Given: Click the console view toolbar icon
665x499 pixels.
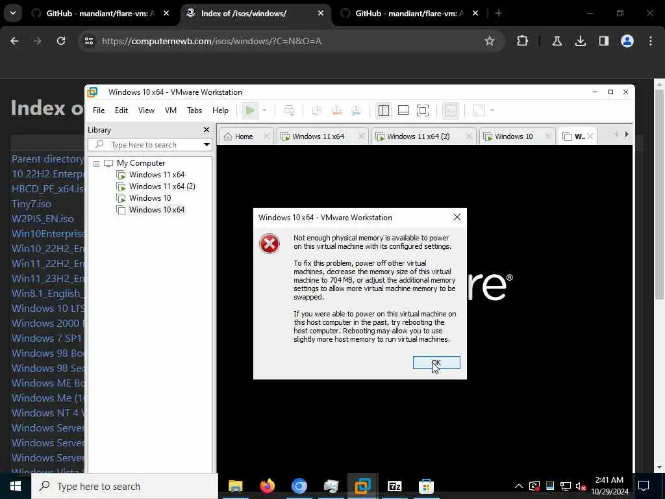Looking at the screenshot, I should [x=451, y=110].
